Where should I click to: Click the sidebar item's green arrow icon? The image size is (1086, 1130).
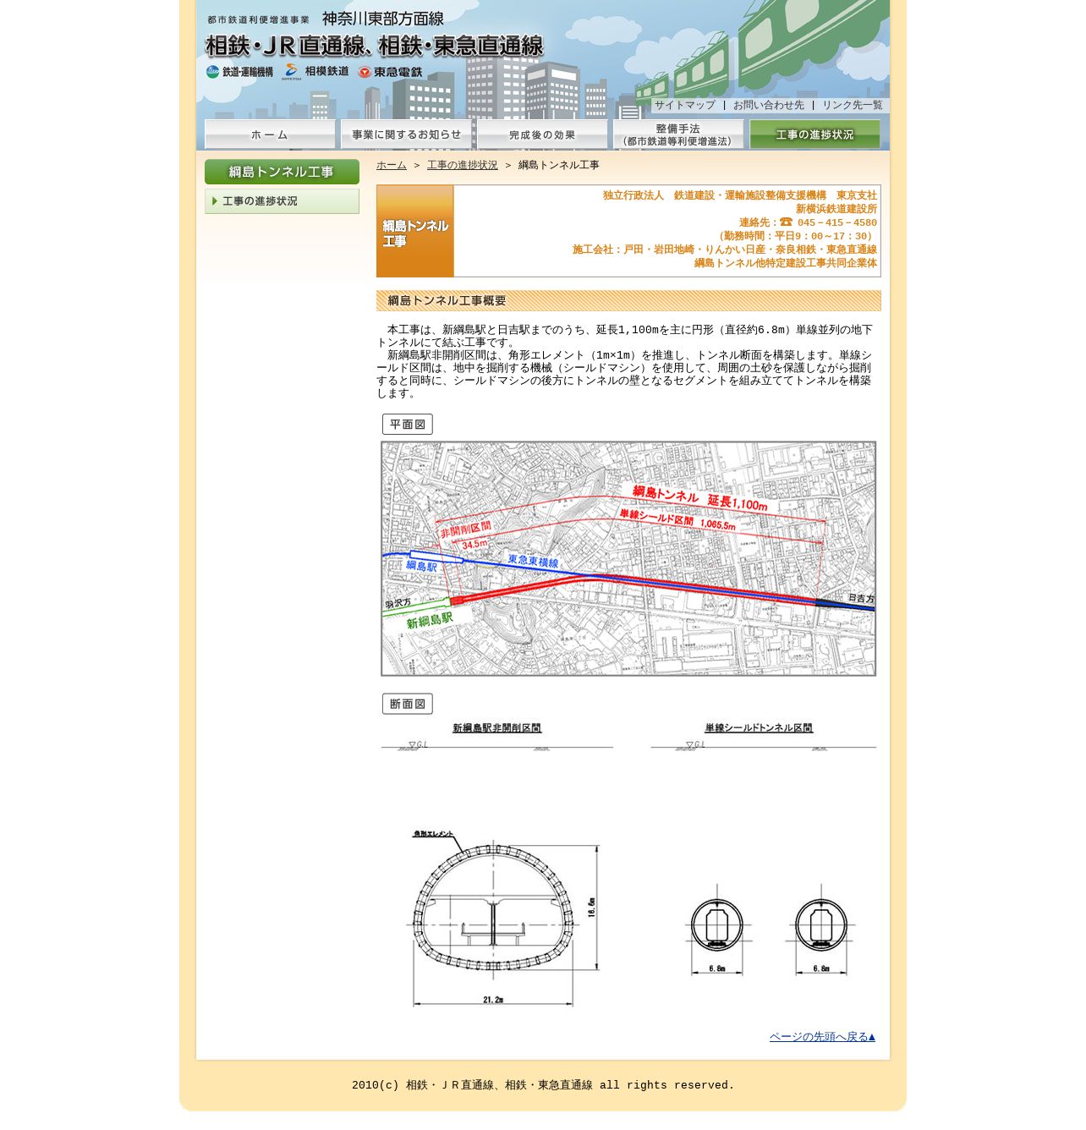[x=215, y=201]
